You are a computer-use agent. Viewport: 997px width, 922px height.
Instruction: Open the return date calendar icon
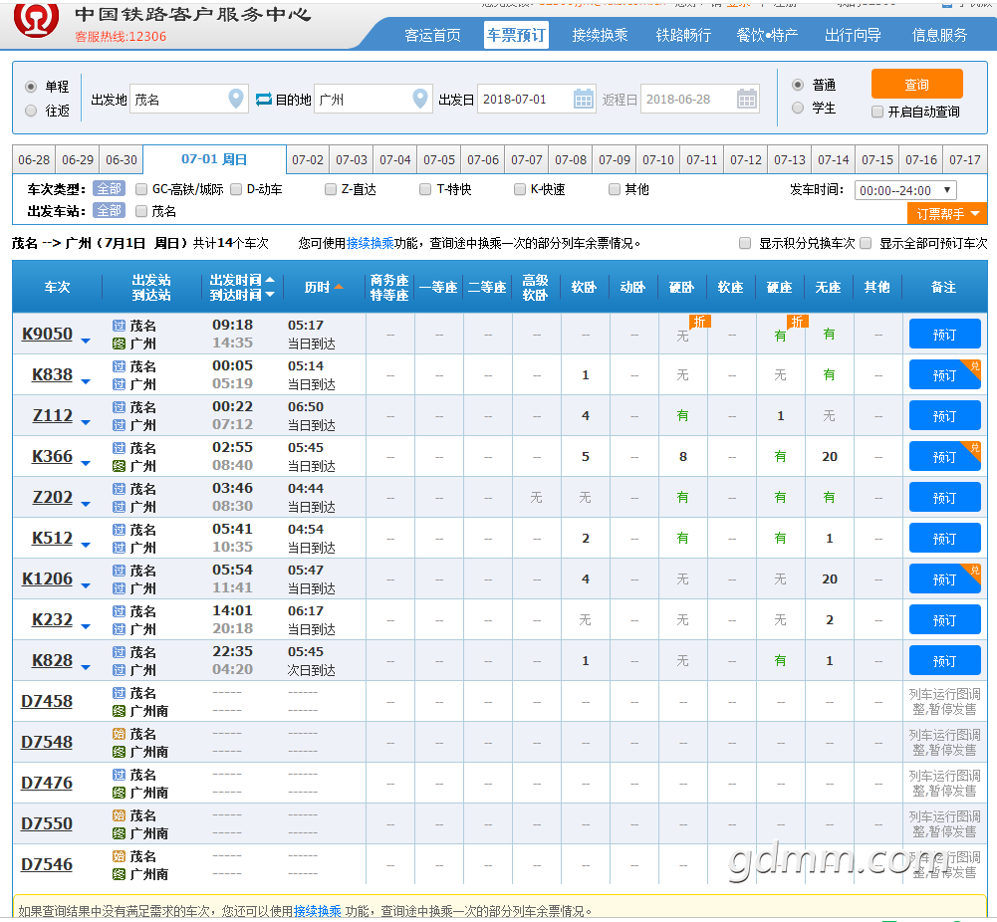click(x=746, y=100)
